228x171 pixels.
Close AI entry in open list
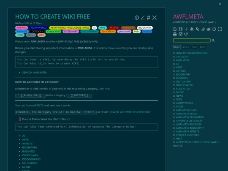click(x=174, y=64)
